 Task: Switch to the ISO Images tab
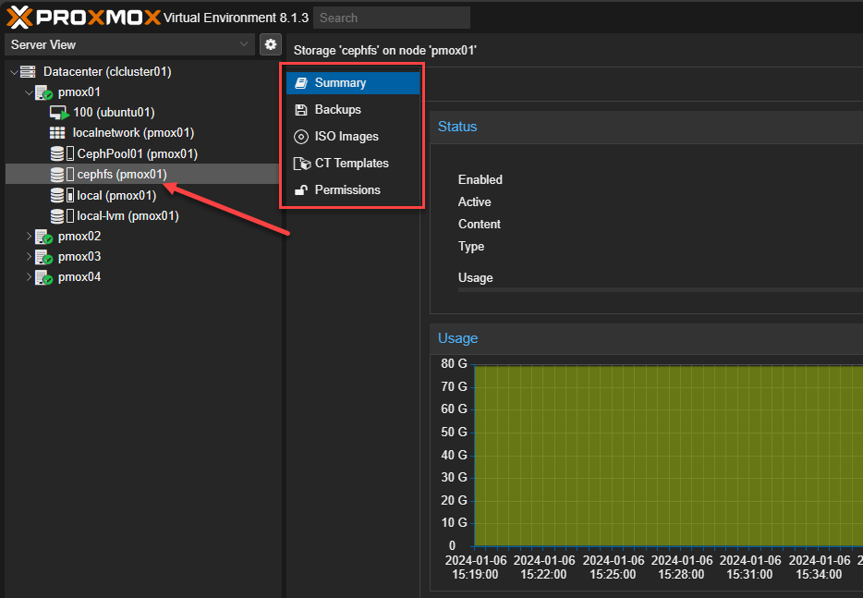click(346, 136)
